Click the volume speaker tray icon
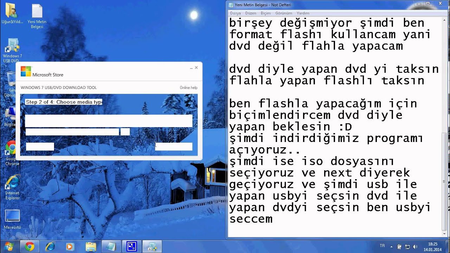The height and width of the screenshot is (253, 450). 415,247
